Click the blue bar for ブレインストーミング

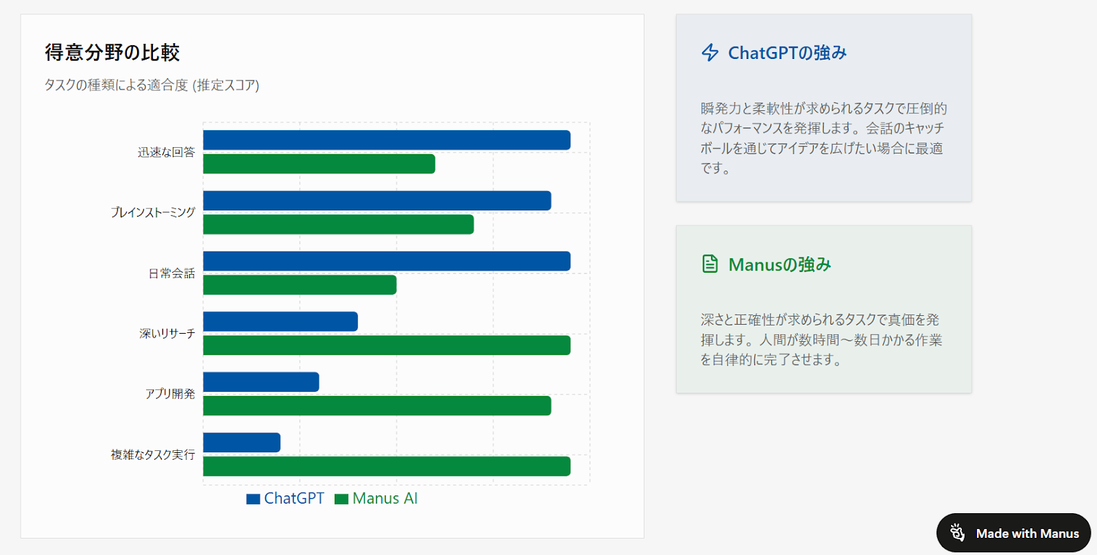tap(377, 201)
